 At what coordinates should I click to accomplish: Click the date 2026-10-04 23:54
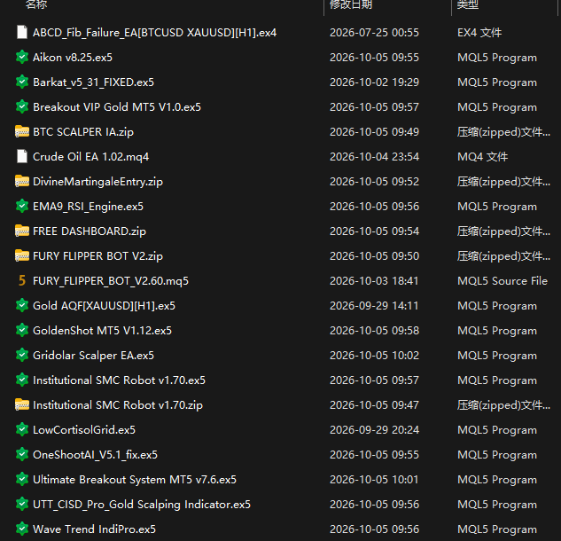click(374, 157)
